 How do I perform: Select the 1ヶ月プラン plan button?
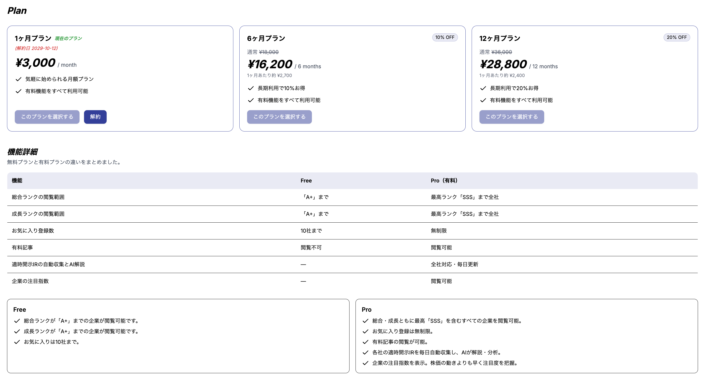[47, 117]
